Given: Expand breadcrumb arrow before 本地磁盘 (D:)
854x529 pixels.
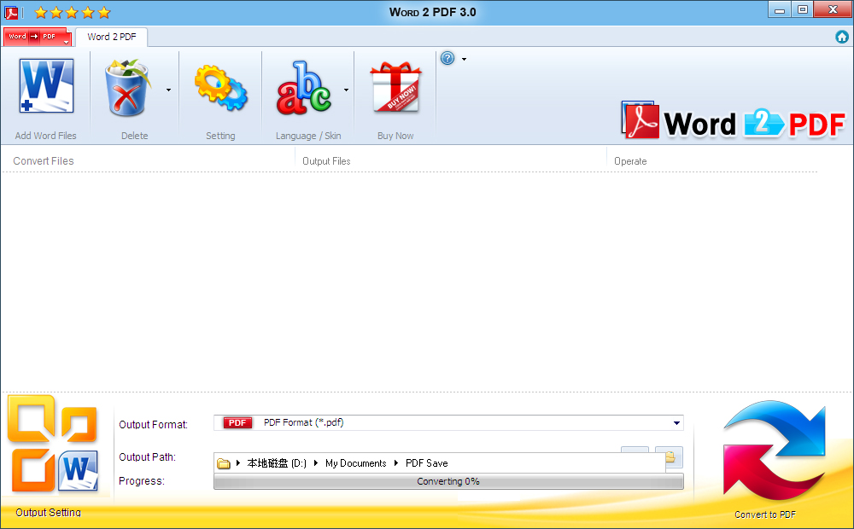Looking at the screenshot, I should [238, 463].
